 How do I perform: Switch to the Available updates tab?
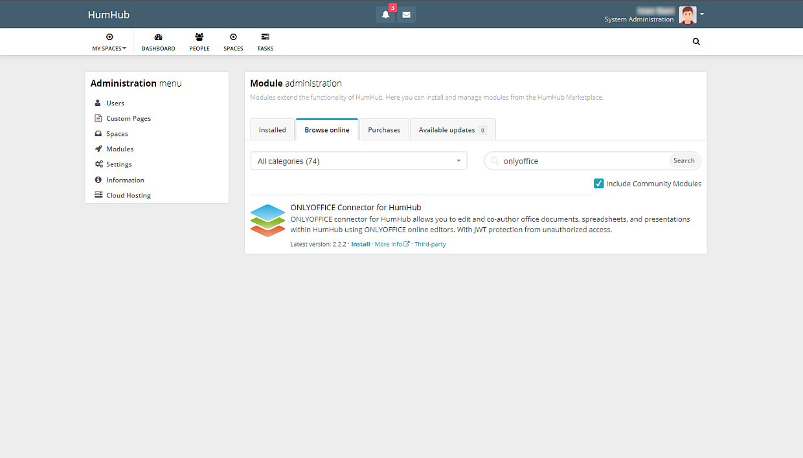(x=452, y=130)
